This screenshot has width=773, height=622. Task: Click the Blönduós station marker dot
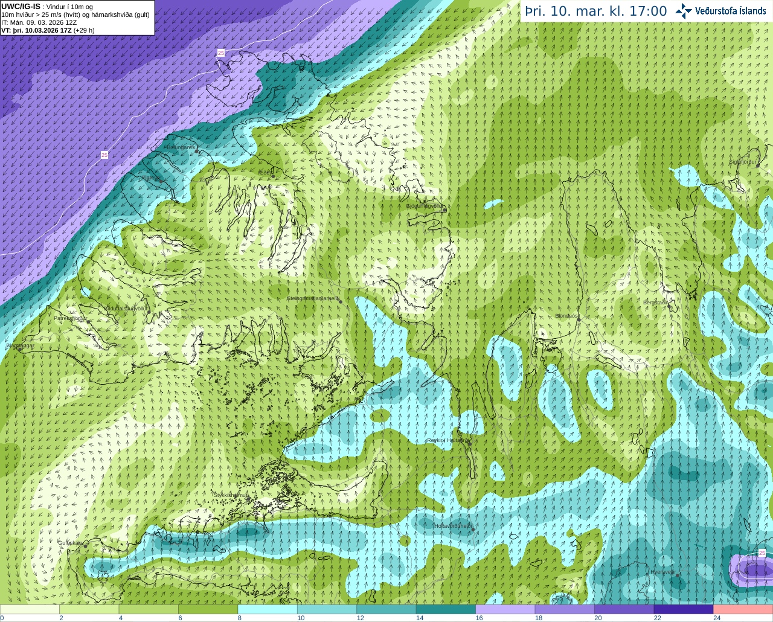(579, 319)
